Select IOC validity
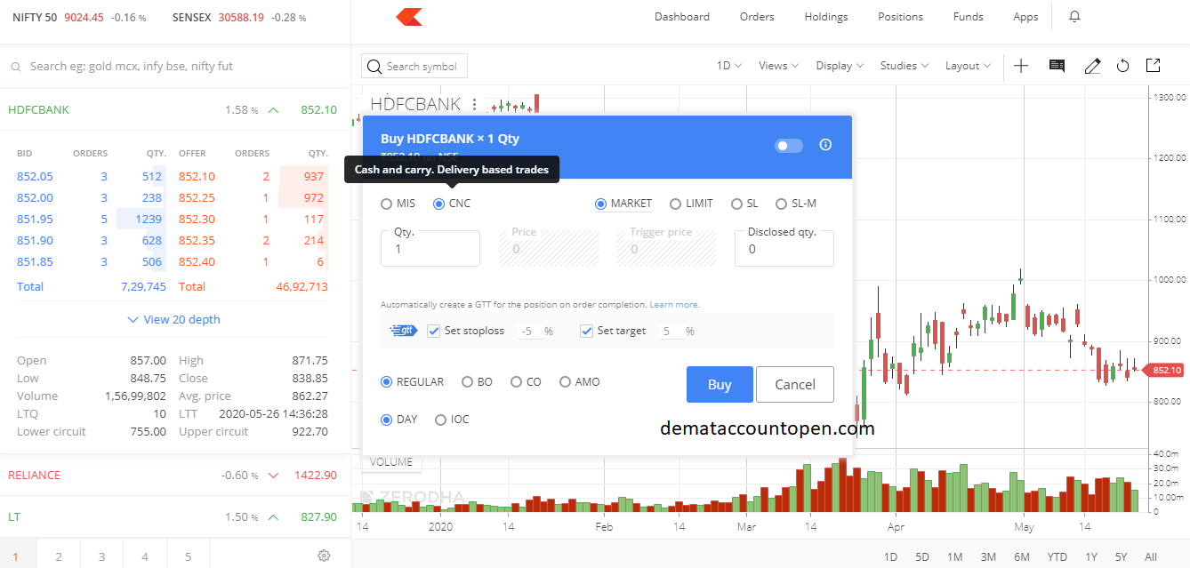 452,420
